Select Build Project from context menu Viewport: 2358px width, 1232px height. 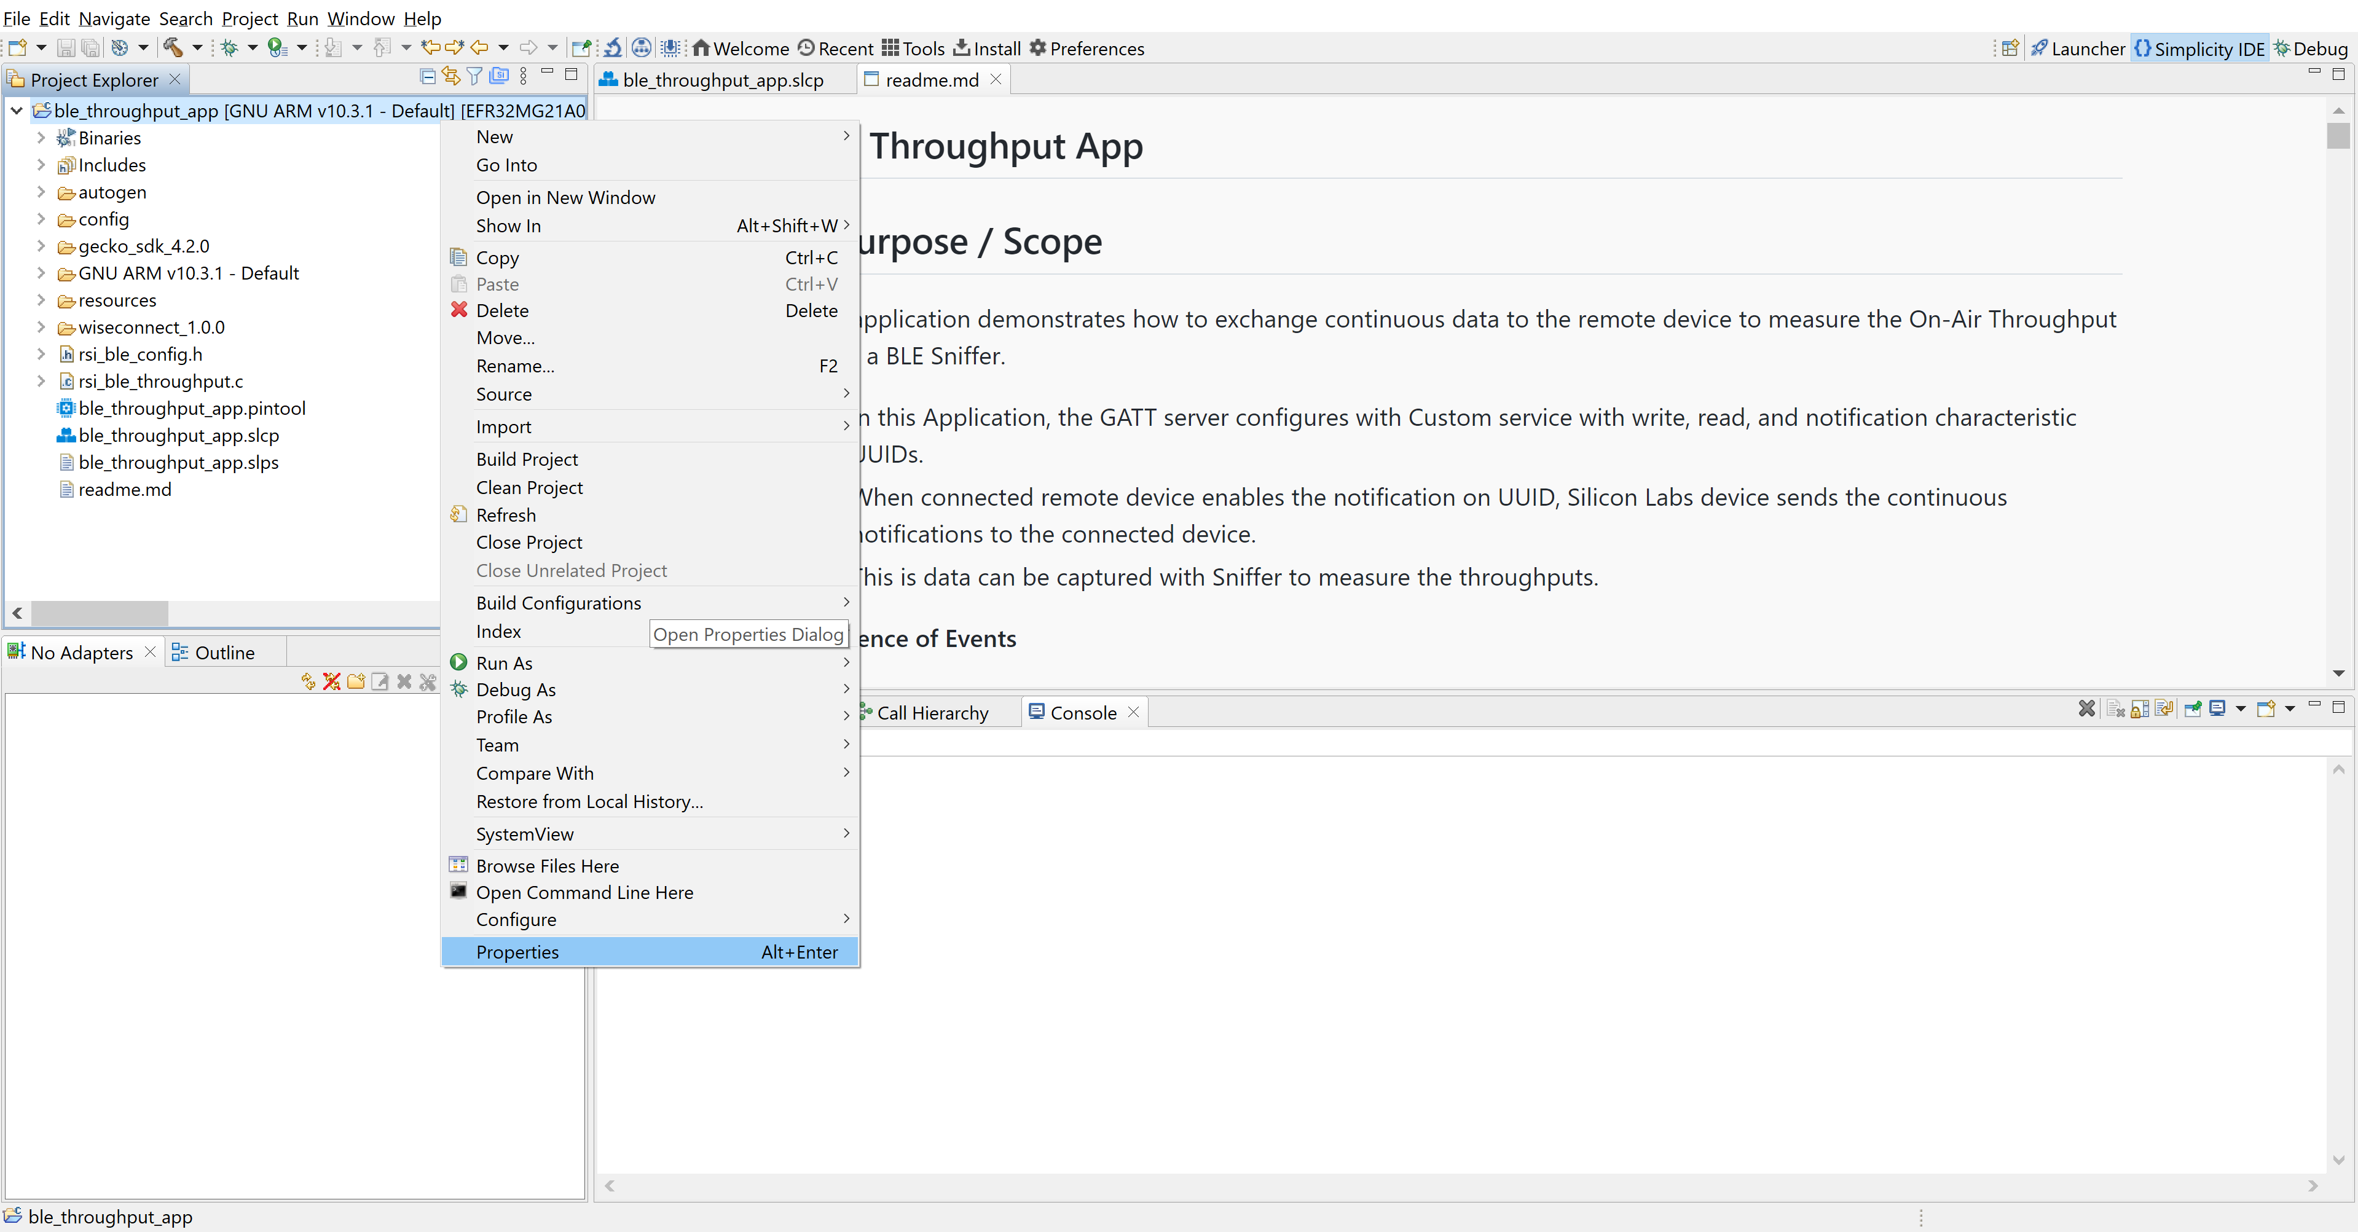tap(527, 458)
